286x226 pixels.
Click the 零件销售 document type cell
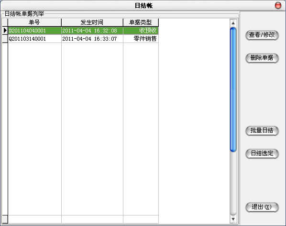coord(141,39)
